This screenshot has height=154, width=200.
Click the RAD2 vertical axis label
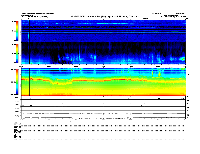point(20,33)
